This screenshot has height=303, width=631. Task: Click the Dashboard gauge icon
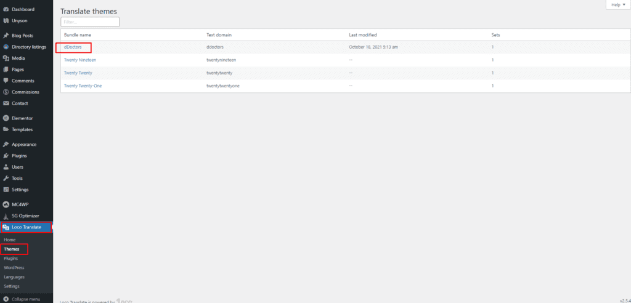pyautogui.click(x=6, y=9)
